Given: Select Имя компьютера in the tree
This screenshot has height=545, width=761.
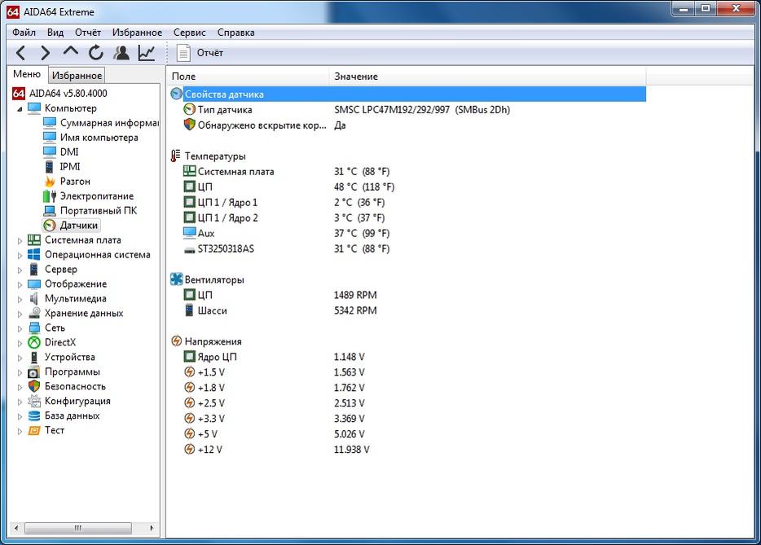Looking at the screenshot, I should click(x=99, y=138).
